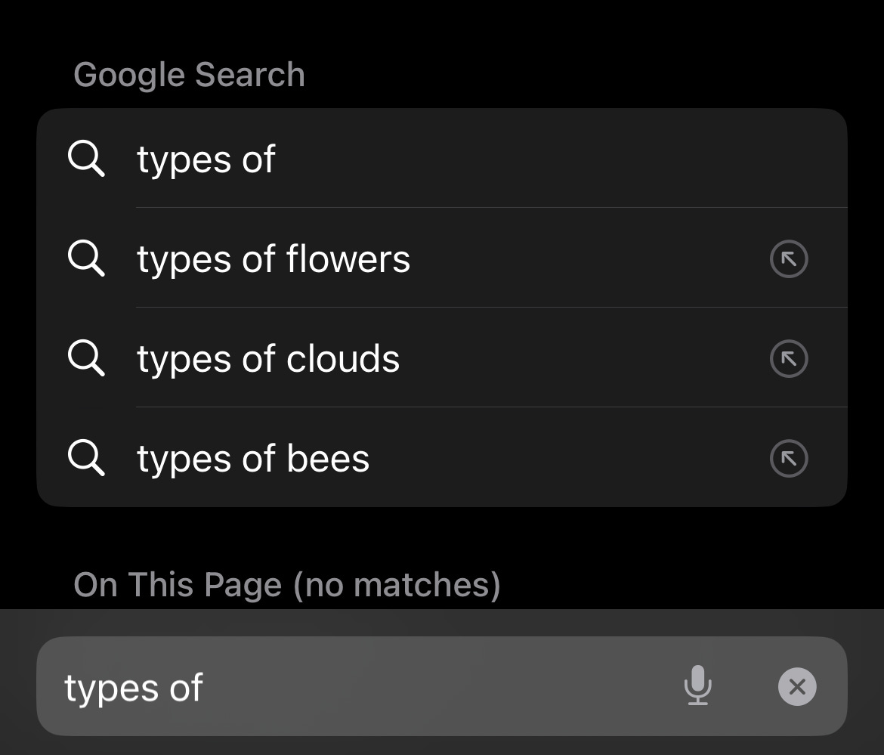The width and height of the screenshot is (884, 755).
Task: Click the 'Google Search' section header
Action: pyautogui.click(x=189, y=75)
